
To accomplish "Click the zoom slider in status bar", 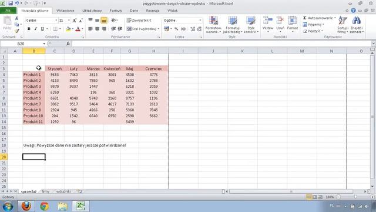I will 355,197.
